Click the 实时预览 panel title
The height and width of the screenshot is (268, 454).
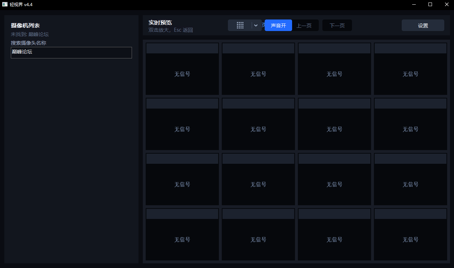point(160,23)
